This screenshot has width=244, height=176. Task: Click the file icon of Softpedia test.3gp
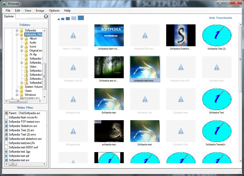pos(6,152)
